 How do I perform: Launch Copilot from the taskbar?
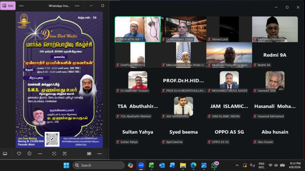pyautogui.click(x=130, y=165)
